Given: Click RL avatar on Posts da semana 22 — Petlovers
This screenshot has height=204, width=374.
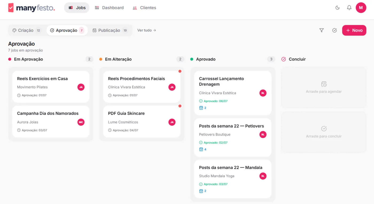Looking at the screenshot, I should [263, 135].
